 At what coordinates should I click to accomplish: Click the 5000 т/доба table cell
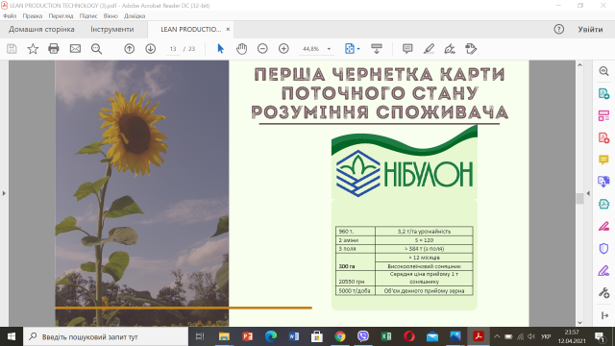(356, 290)
